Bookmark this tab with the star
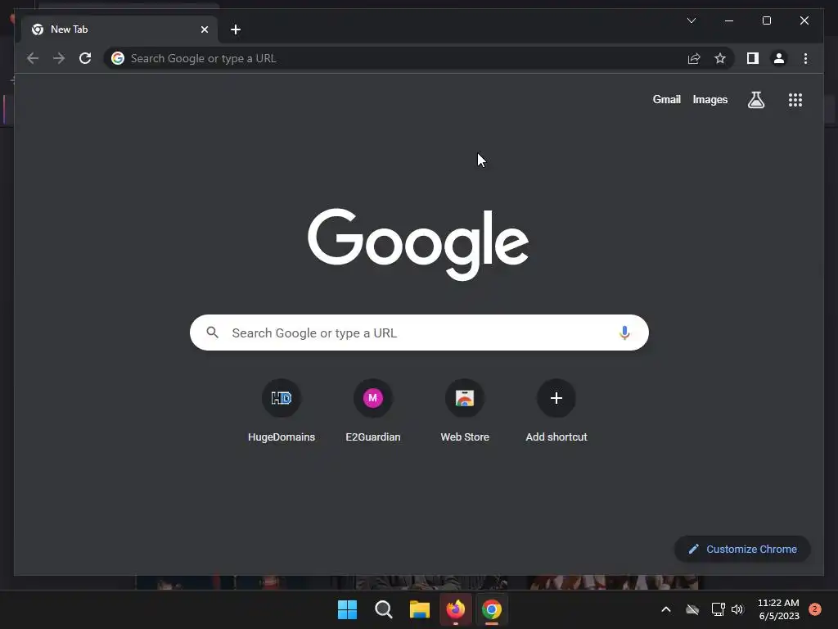This screenshot has width=838, height=629. [720, 58]
